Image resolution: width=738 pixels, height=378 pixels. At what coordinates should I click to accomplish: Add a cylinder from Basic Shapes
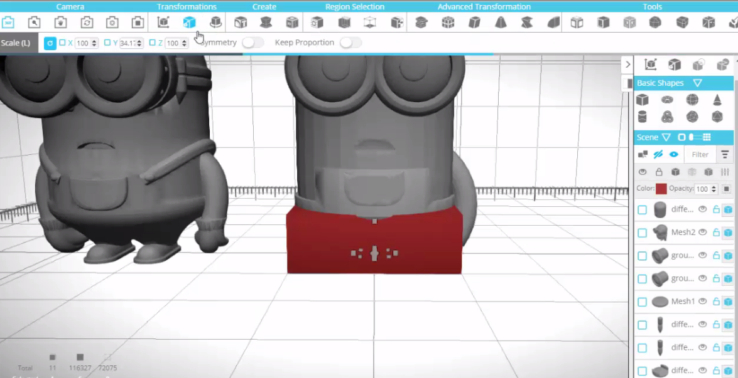click(x=642, y=117)
